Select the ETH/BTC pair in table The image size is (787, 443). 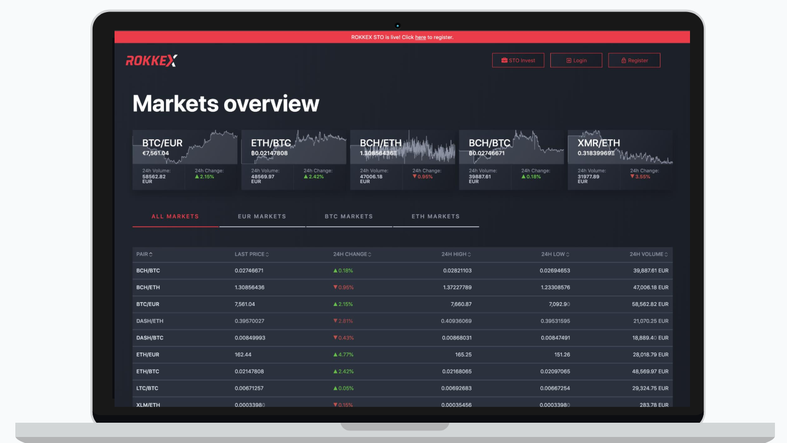(148, 372)
